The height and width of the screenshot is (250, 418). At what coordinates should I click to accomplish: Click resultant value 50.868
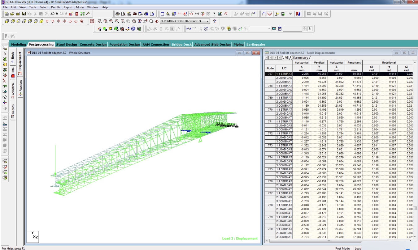click(x=354, y=74)
